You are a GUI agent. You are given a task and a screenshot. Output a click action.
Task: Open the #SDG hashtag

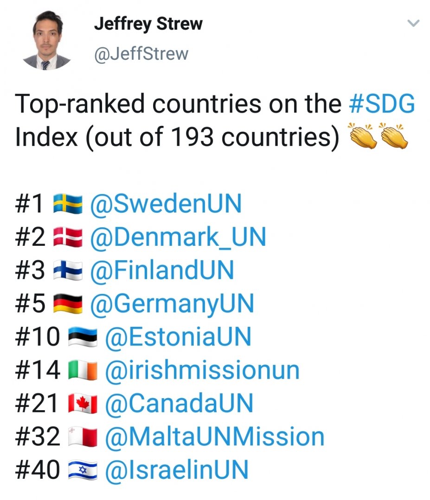[x=381, y=105]
